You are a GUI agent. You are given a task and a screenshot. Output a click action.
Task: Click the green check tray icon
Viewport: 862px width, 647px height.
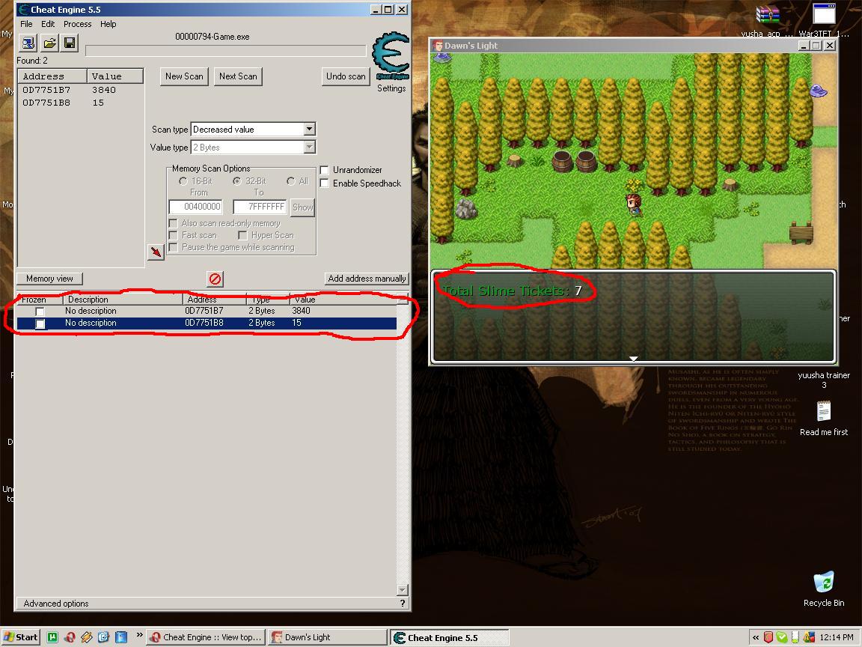pyautogui.click(x=781, y=637)
